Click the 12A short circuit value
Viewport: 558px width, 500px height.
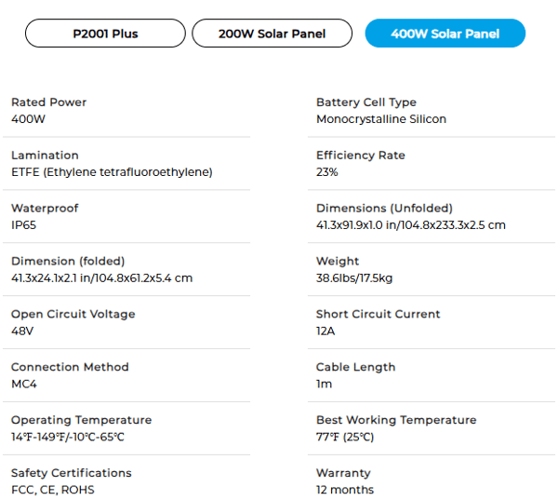pos(325,331)
